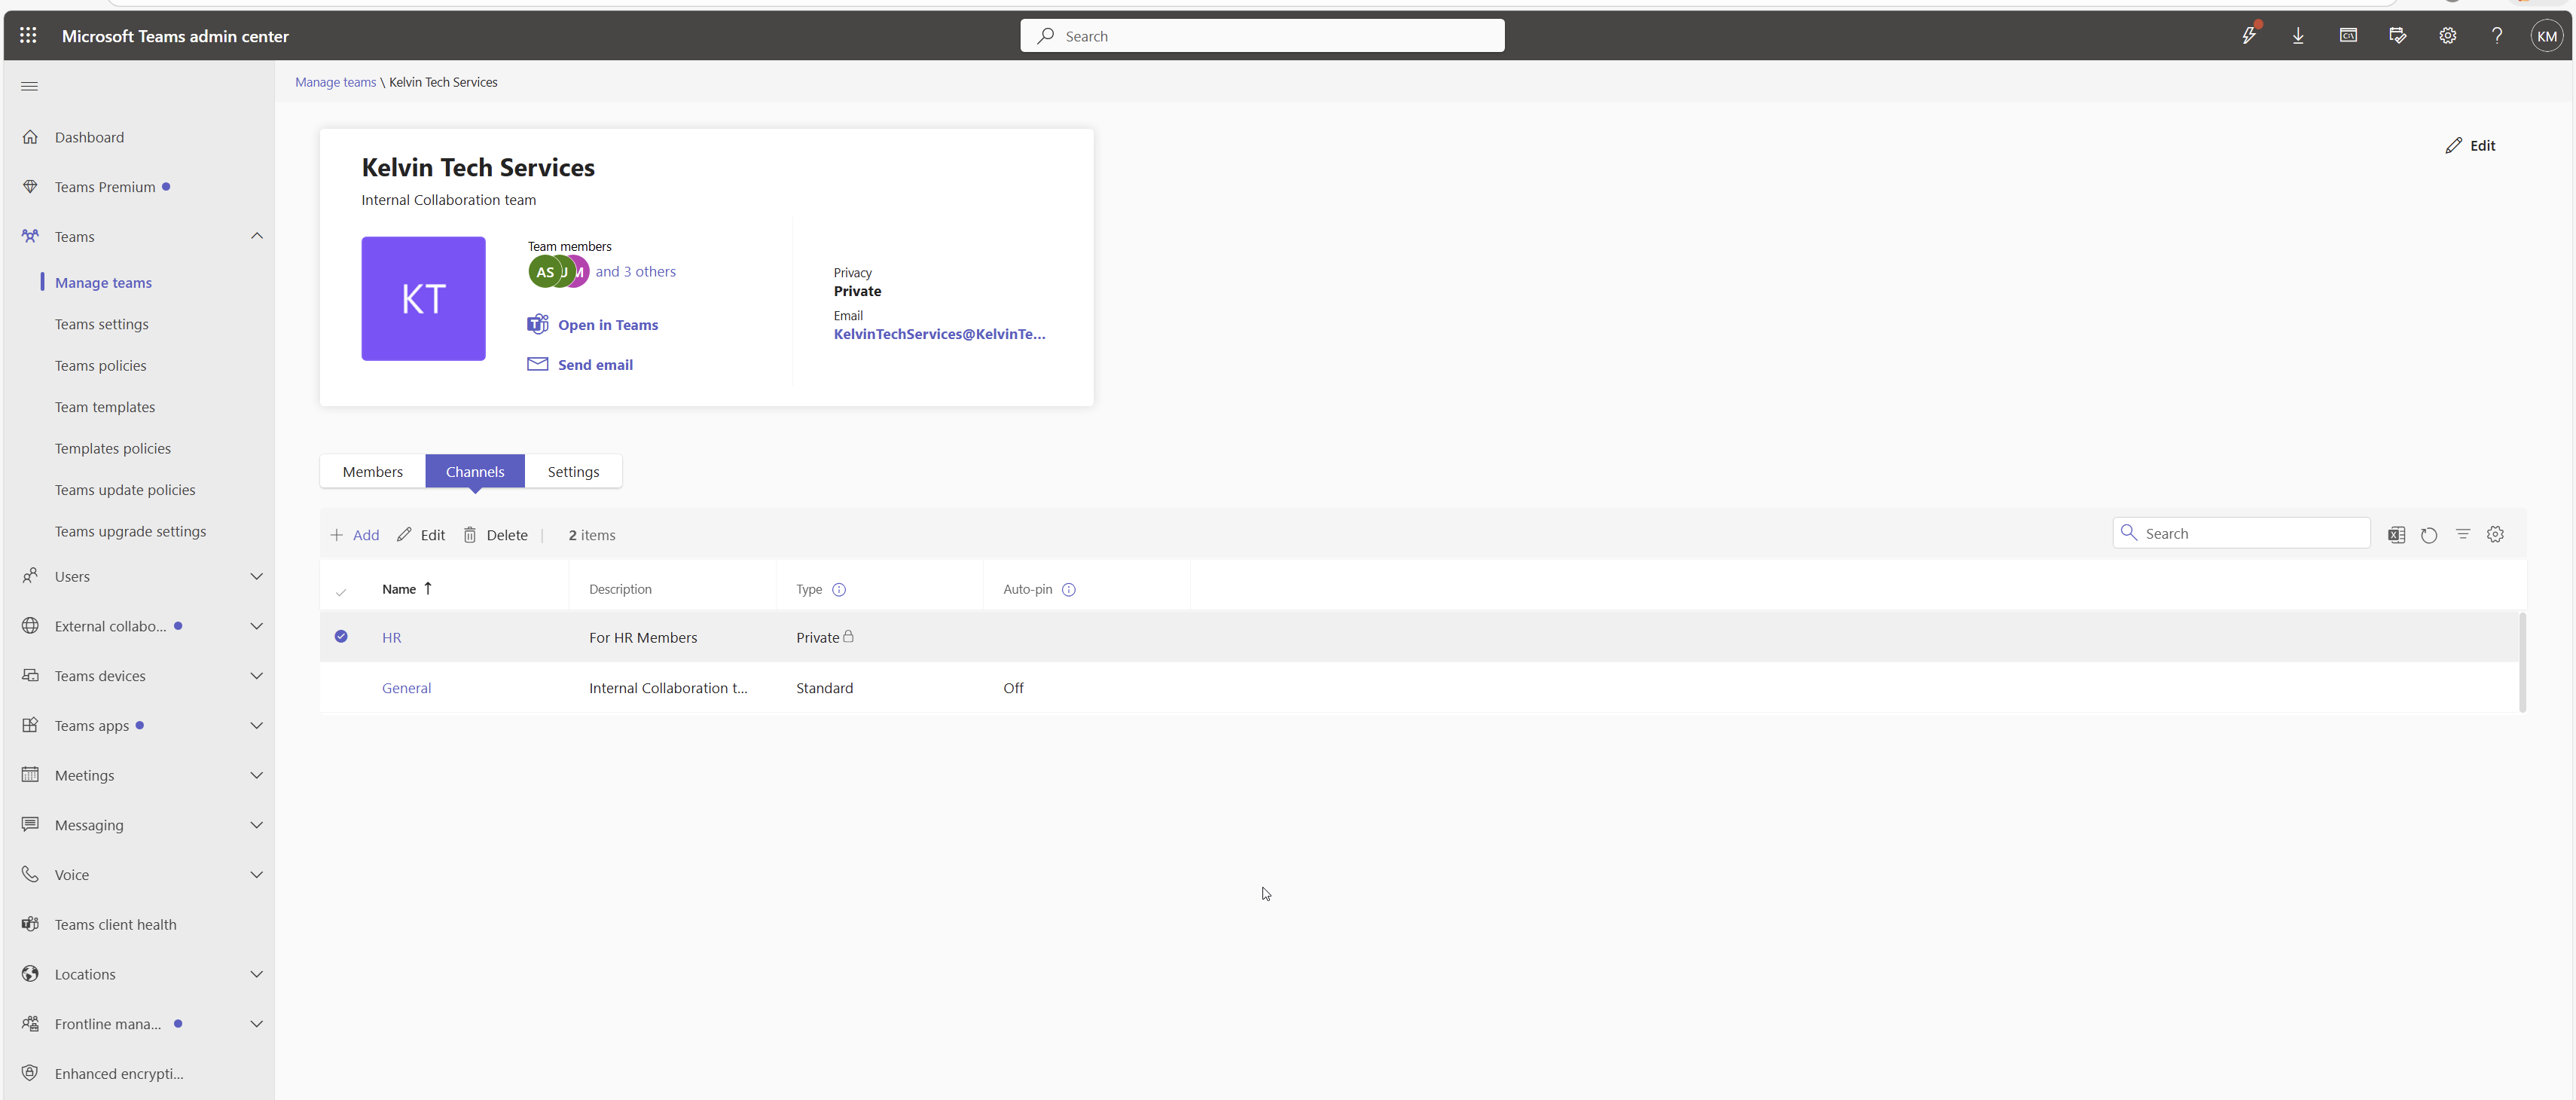Screen dimensions: 2576x1100
Task: Open the app launcher waffle icon
Action: coord(28,36)
